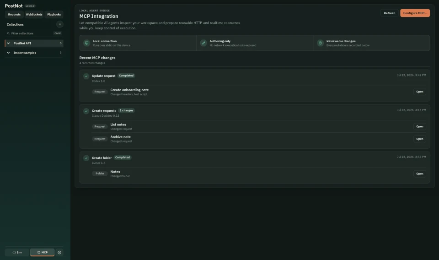Focus the Filter collections field
Image resolution: width=439 pixels, height=260 pixels.
tap(34, 33)
